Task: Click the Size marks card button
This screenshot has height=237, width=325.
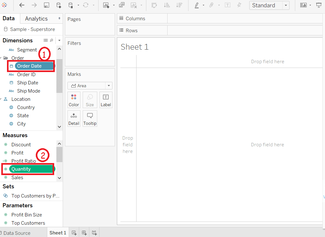Action: coord(90,100)
